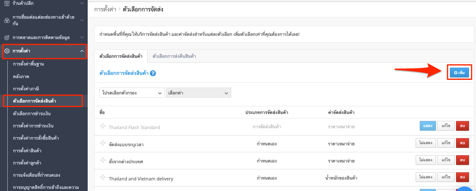Click the การตั้งค่า breadcrumb link
476x191 pixels.
click(105, 9)
